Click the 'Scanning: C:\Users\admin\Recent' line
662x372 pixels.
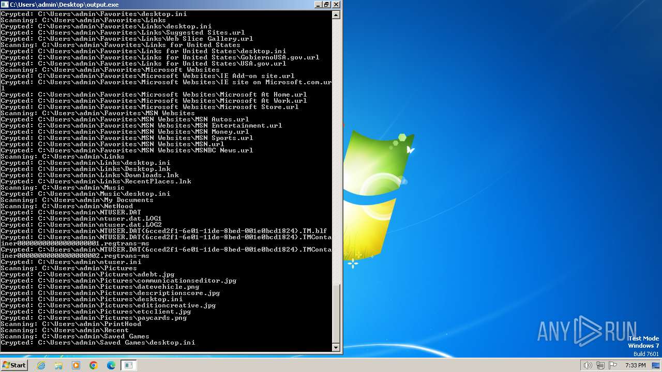coord(65,330)
